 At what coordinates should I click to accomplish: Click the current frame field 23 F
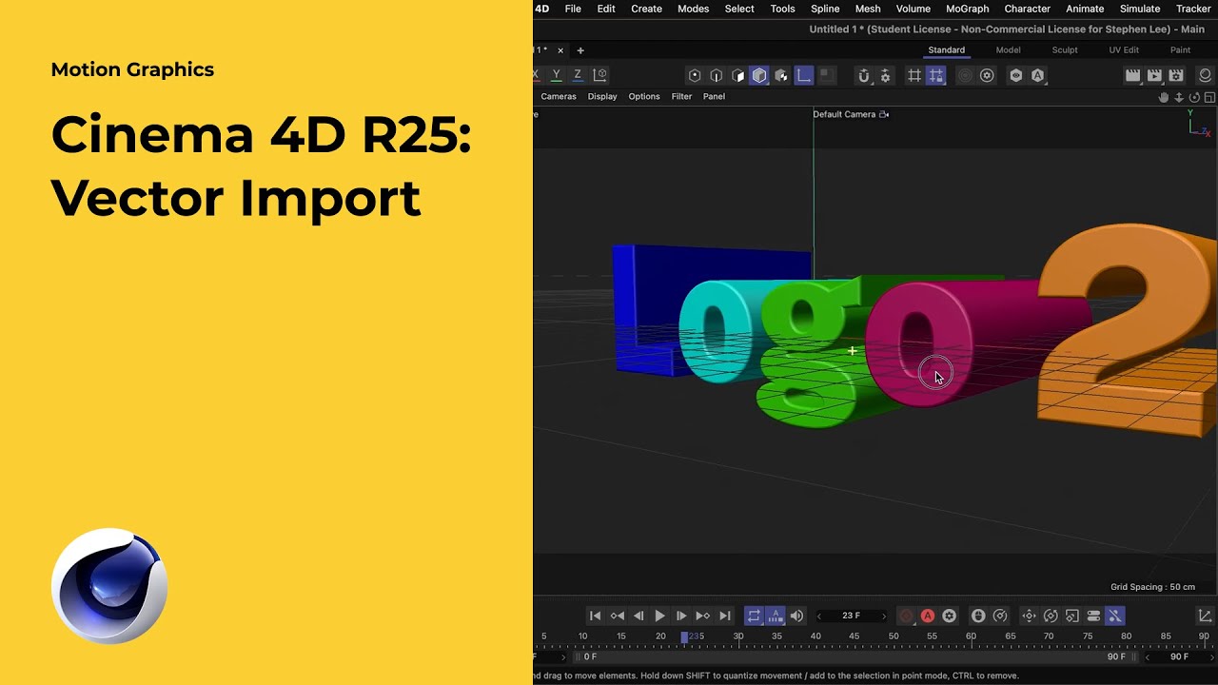tap(851, 616)
